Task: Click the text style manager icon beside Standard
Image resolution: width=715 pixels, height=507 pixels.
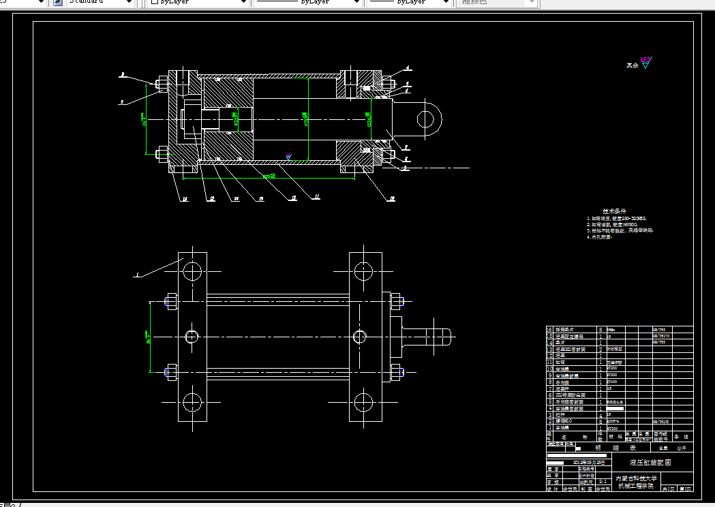Action: [x=58, y=2]
